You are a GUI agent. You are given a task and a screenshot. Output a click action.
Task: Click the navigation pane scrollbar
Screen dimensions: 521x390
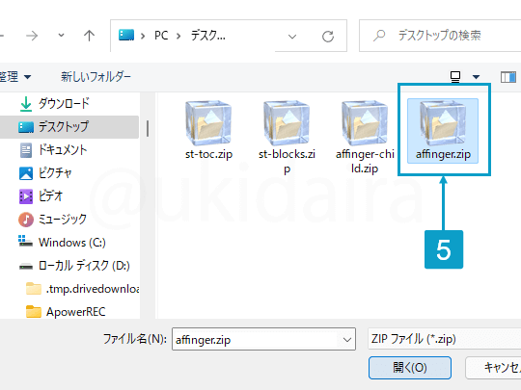148,129
